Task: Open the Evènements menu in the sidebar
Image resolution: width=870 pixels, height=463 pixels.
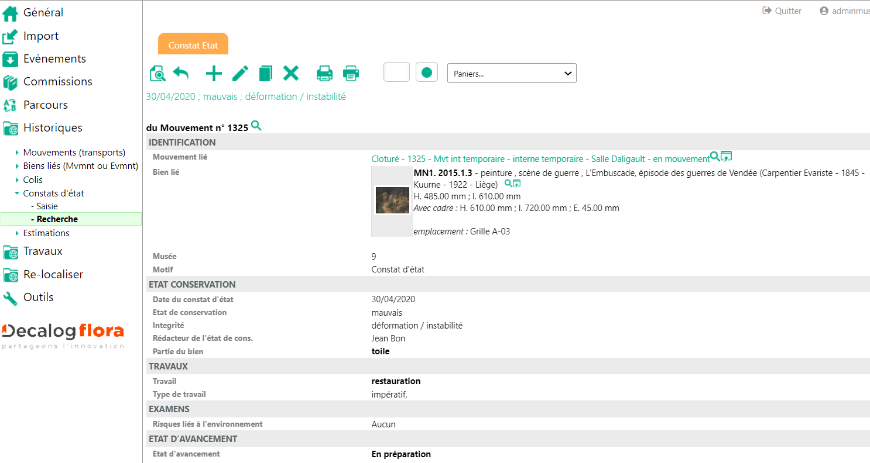Action: (54, 58)
